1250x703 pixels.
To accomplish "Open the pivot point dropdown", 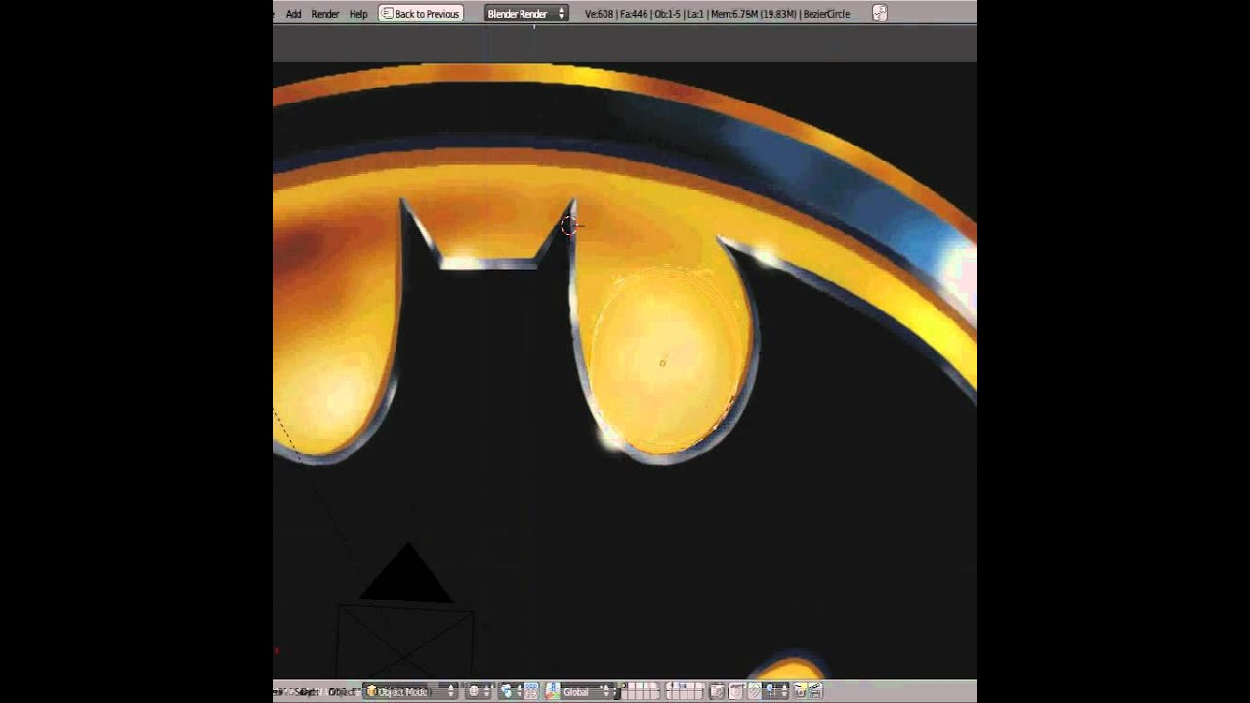I will [511, 691].
